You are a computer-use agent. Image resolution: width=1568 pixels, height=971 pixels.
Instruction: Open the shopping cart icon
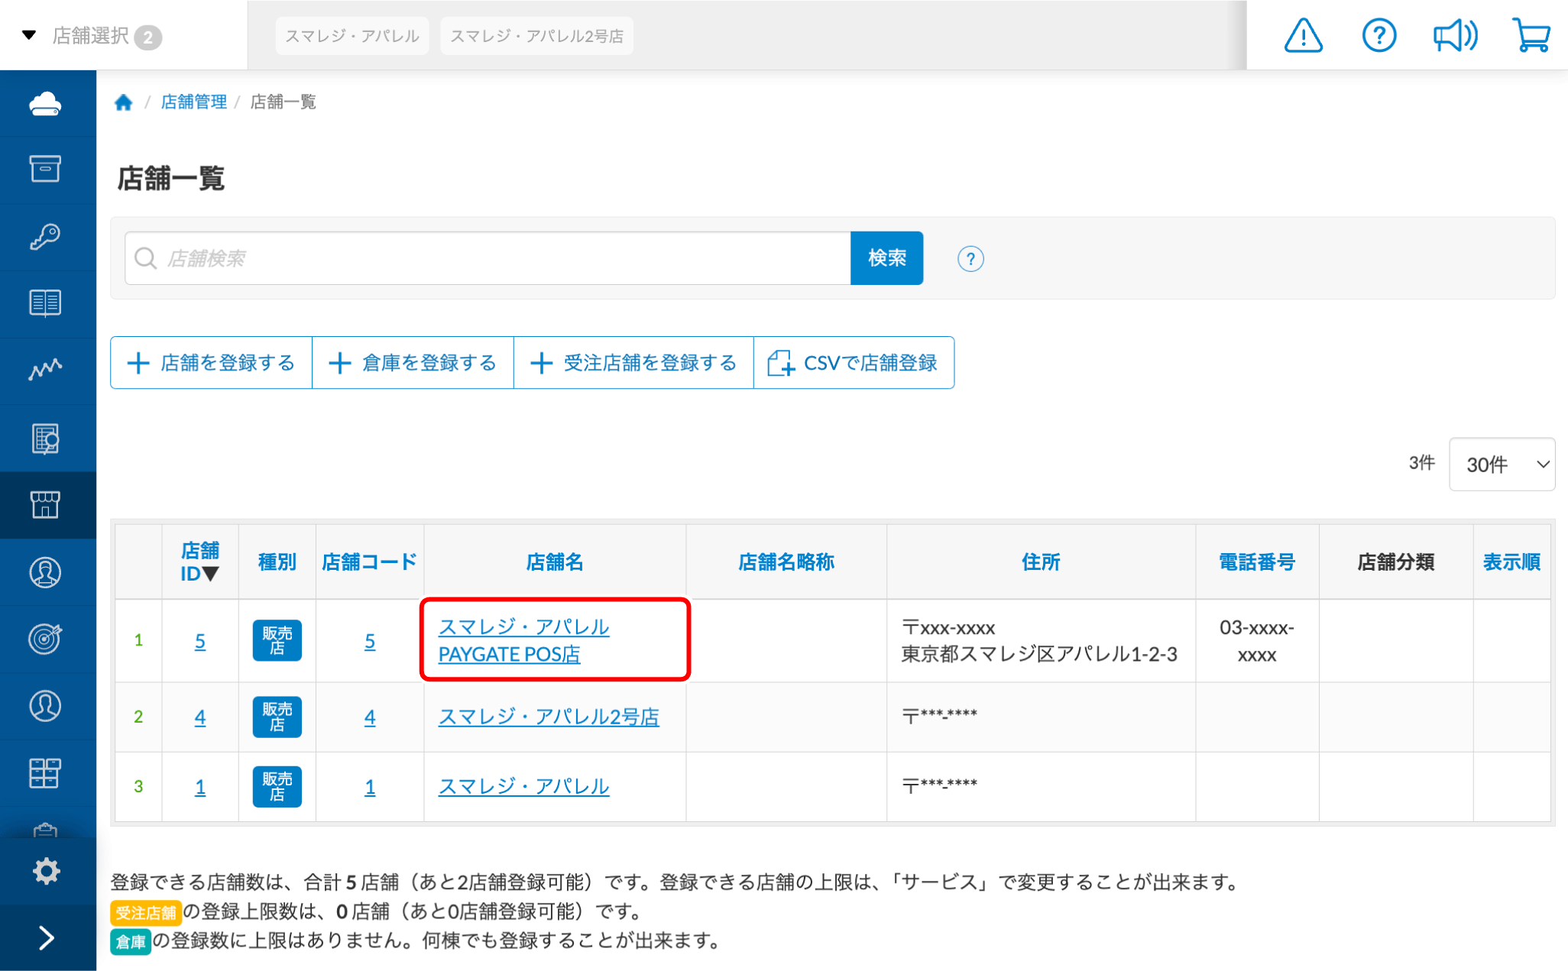coord(1531,35)
